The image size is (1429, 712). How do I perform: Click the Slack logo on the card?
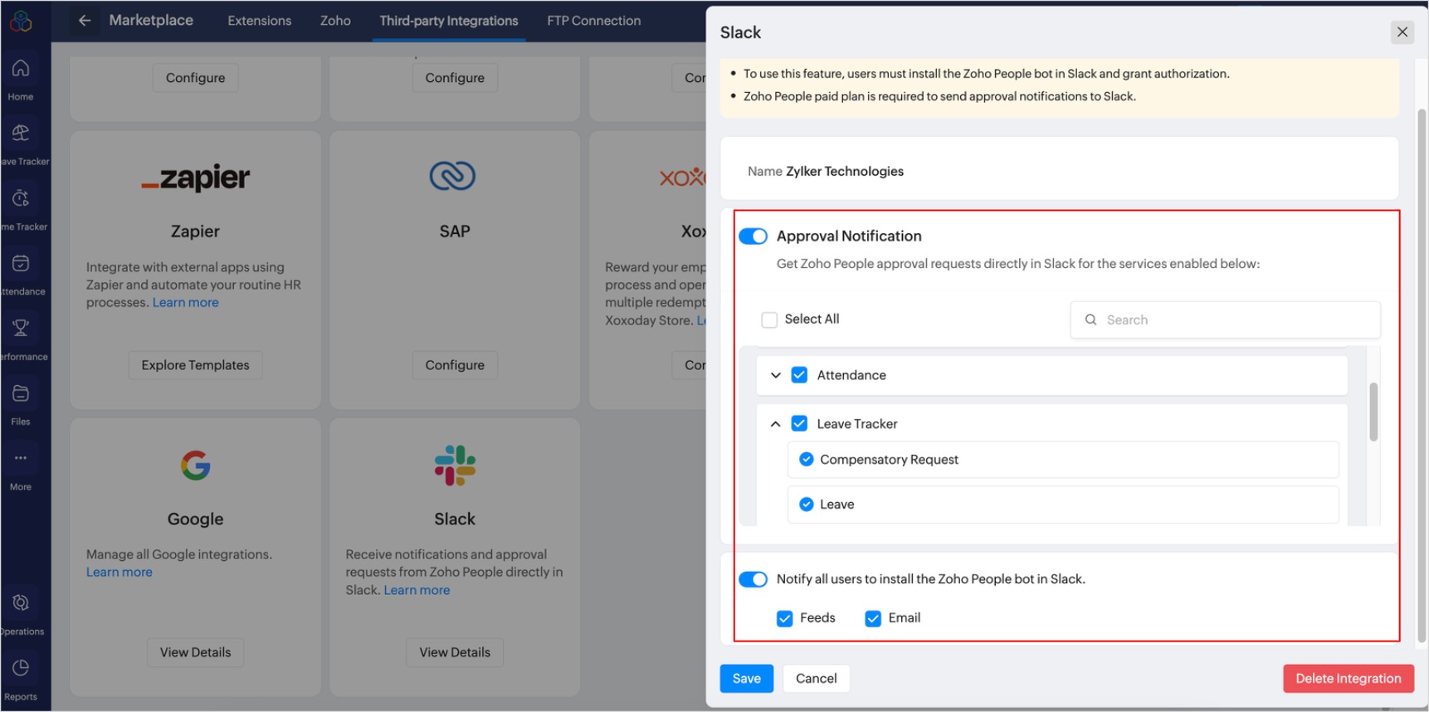tap(455, 466)
